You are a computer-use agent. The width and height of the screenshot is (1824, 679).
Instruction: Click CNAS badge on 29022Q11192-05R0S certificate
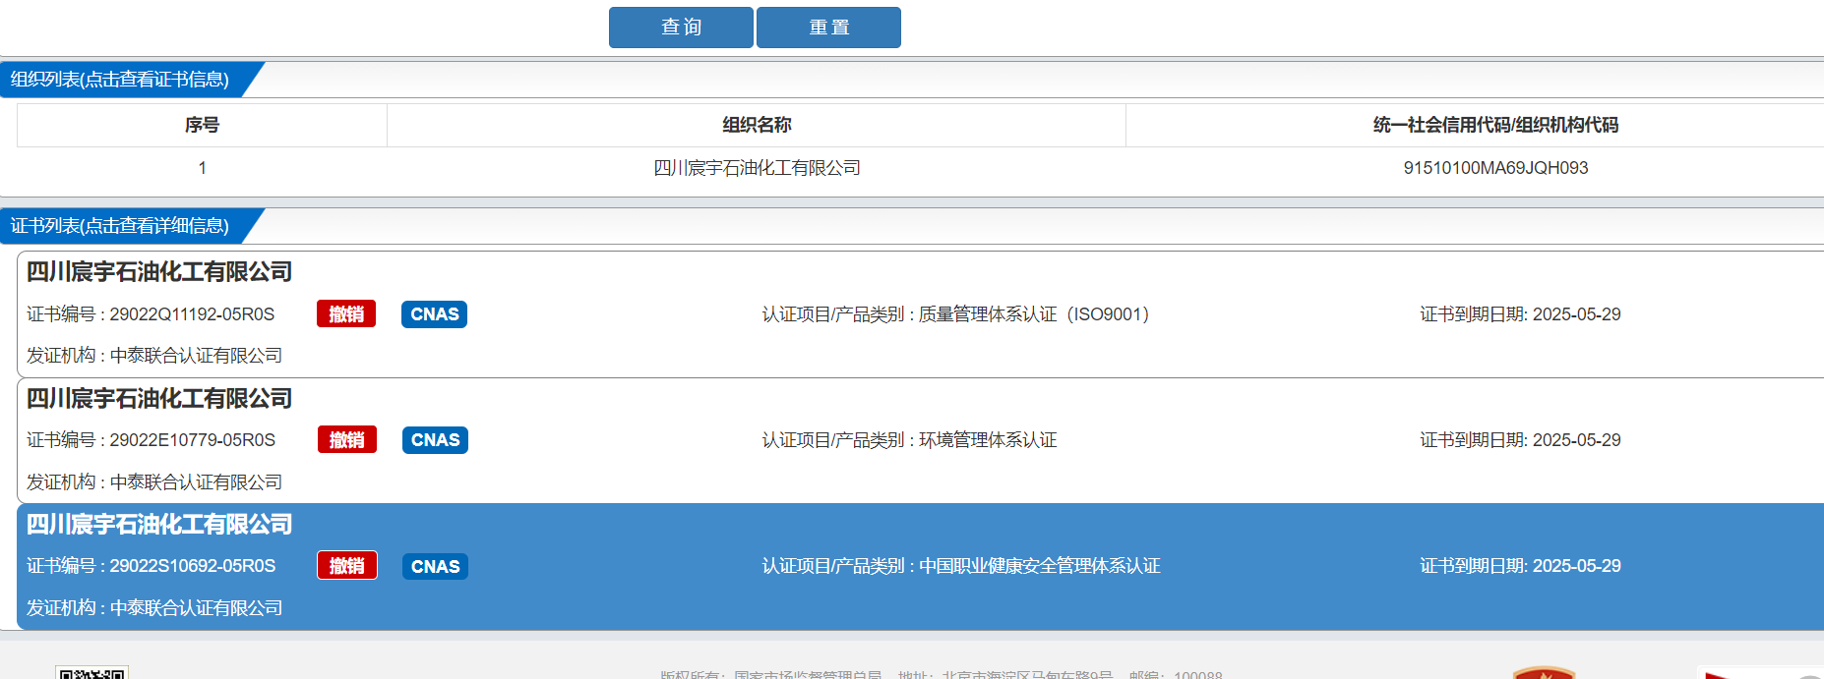(434, 314)
